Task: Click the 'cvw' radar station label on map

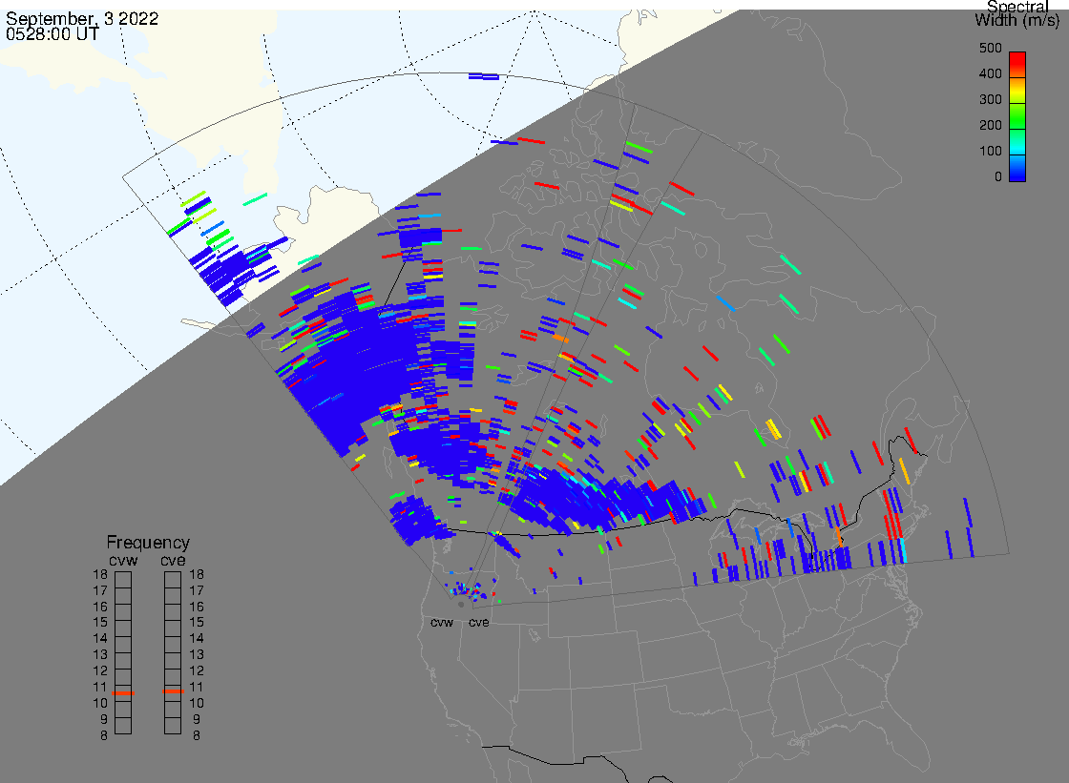Action: (x=442, y=623)
